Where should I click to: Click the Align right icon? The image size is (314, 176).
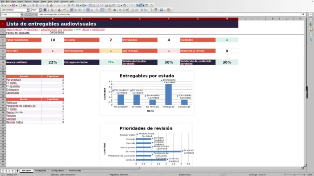coord(79,10)
